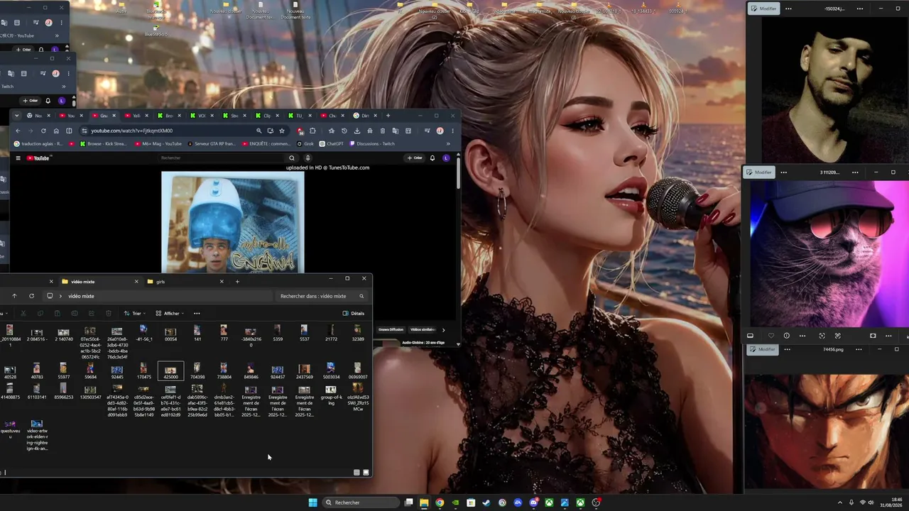Screen dimensions: 909x511
Task: Click the YouTube search magnifier button
Action: (x=292, y=158)
